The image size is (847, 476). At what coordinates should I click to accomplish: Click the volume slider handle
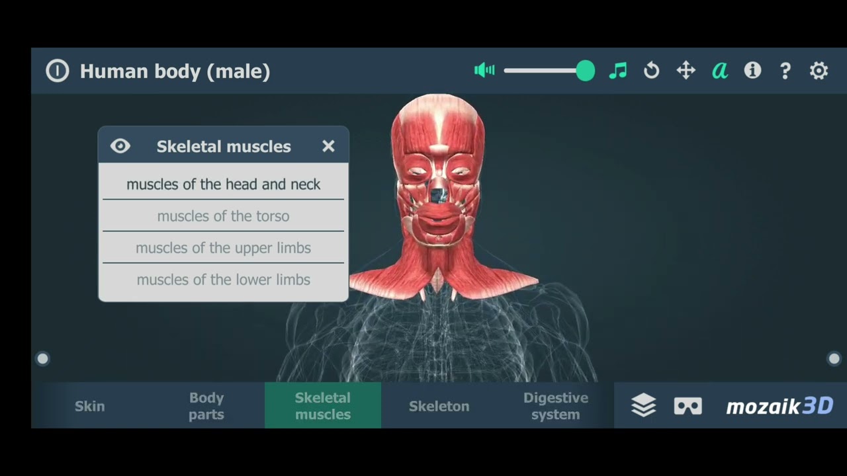tap(585, 71)
